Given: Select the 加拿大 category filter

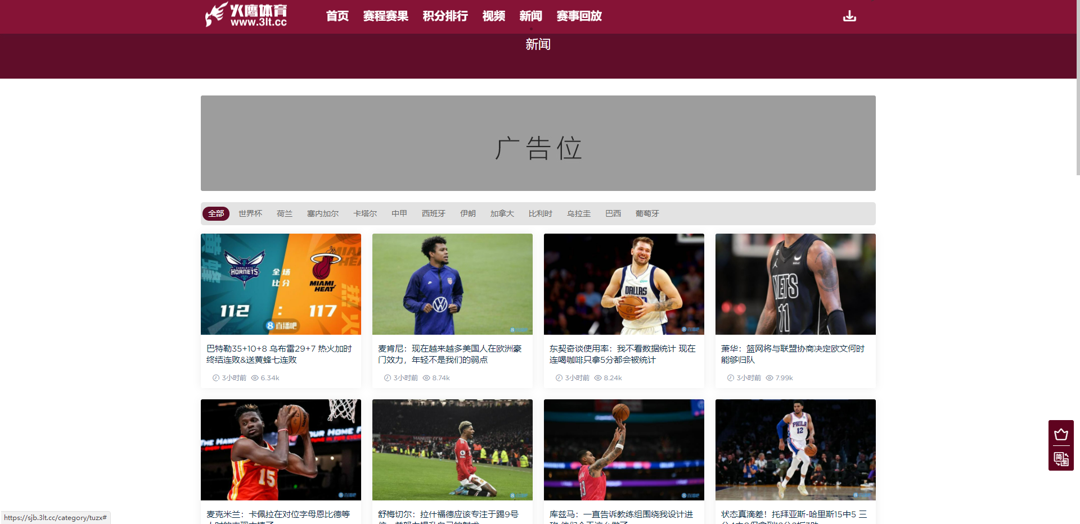Looking at the screenshot, I should click(502, 213).
